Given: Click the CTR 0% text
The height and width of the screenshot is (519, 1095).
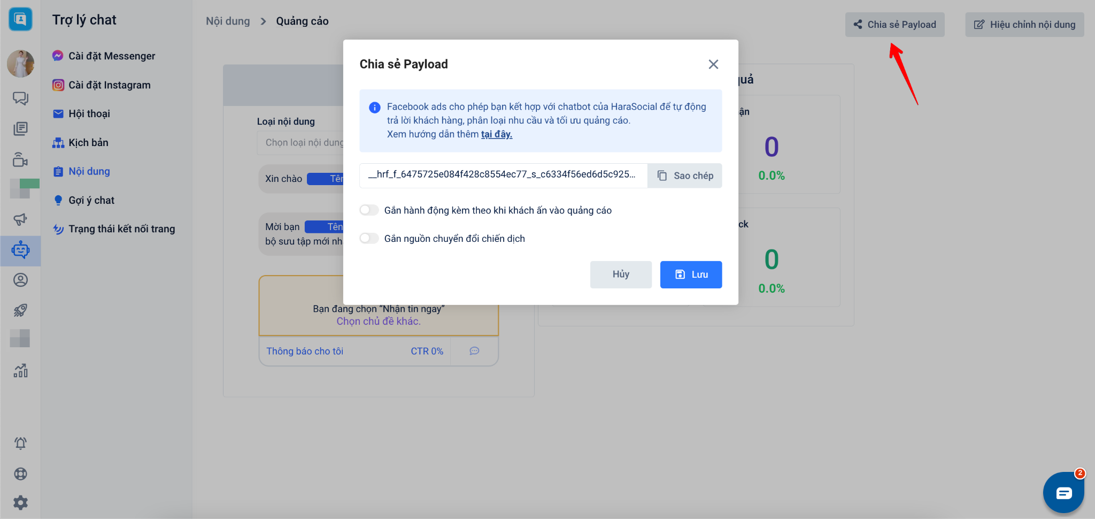Looking at the screenshot, I should click(x=427, y=352).
